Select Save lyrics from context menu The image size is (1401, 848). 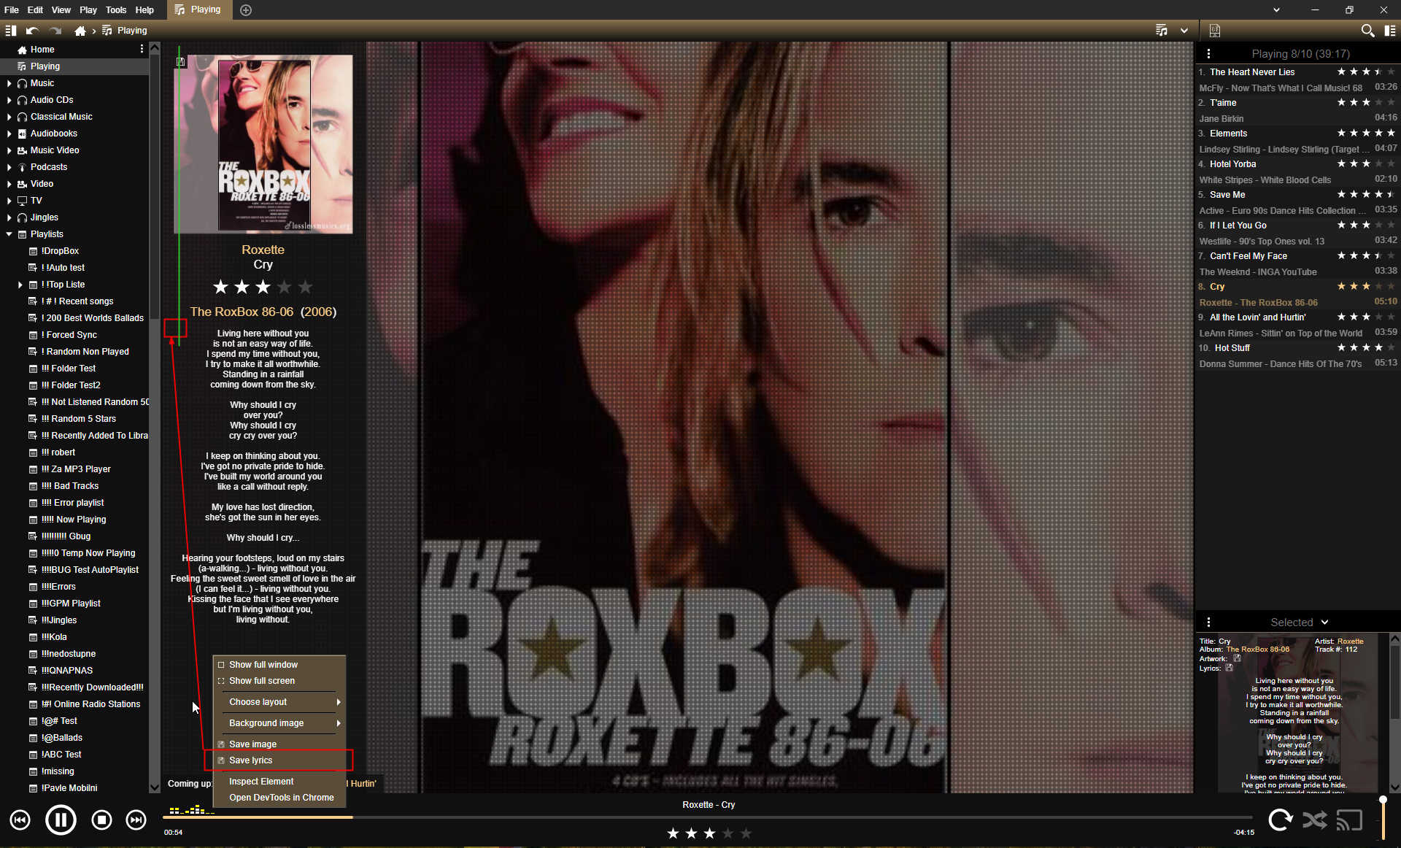click(251, 760)
